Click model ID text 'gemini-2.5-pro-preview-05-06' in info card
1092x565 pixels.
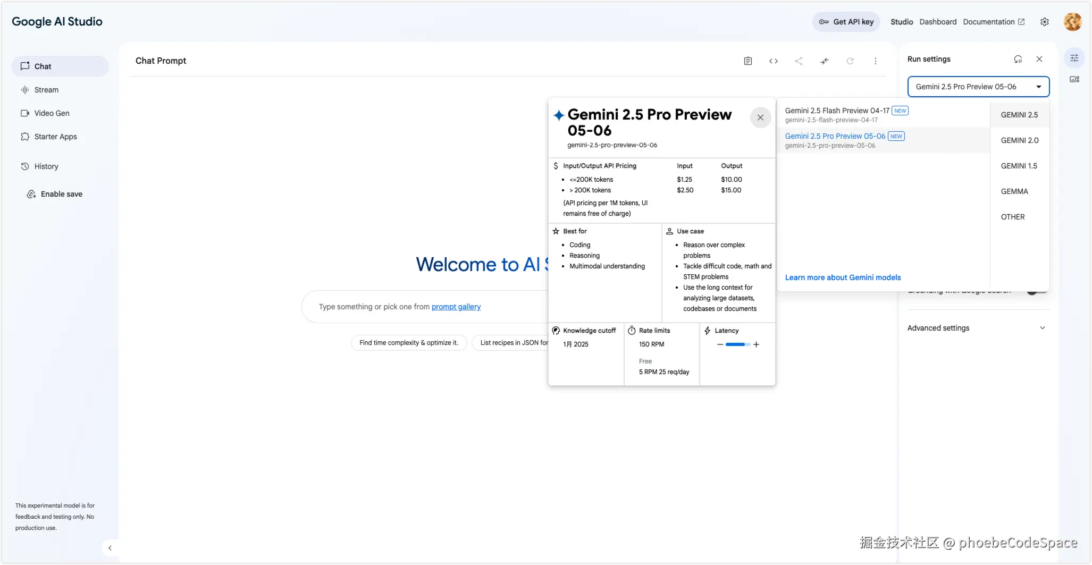[612, 145]
